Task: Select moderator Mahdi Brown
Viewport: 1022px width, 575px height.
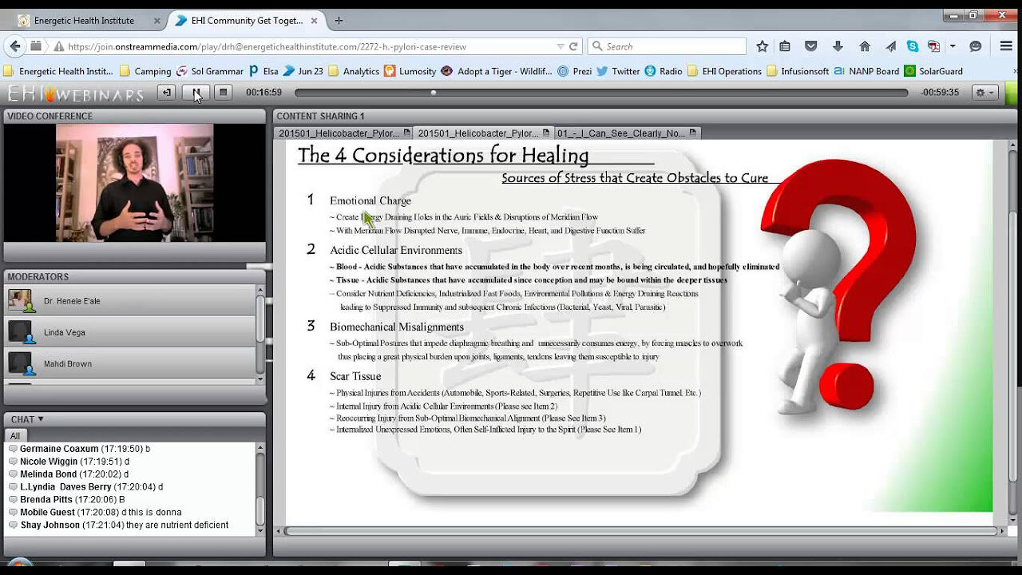Action: [x=130, y=363]
